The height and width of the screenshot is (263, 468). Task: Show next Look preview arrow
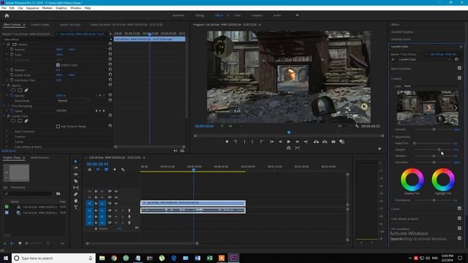[456, 107]
